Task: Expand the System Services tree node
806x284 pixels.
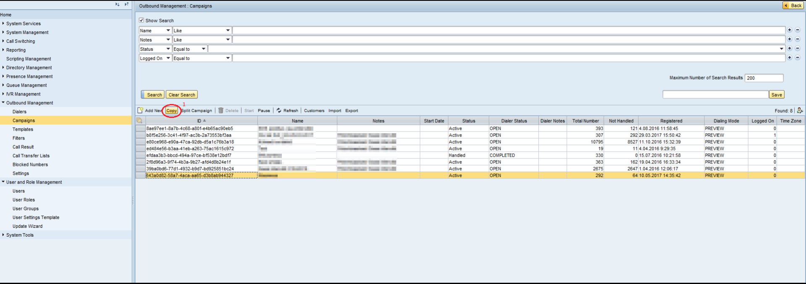Action: click(3, 23)
